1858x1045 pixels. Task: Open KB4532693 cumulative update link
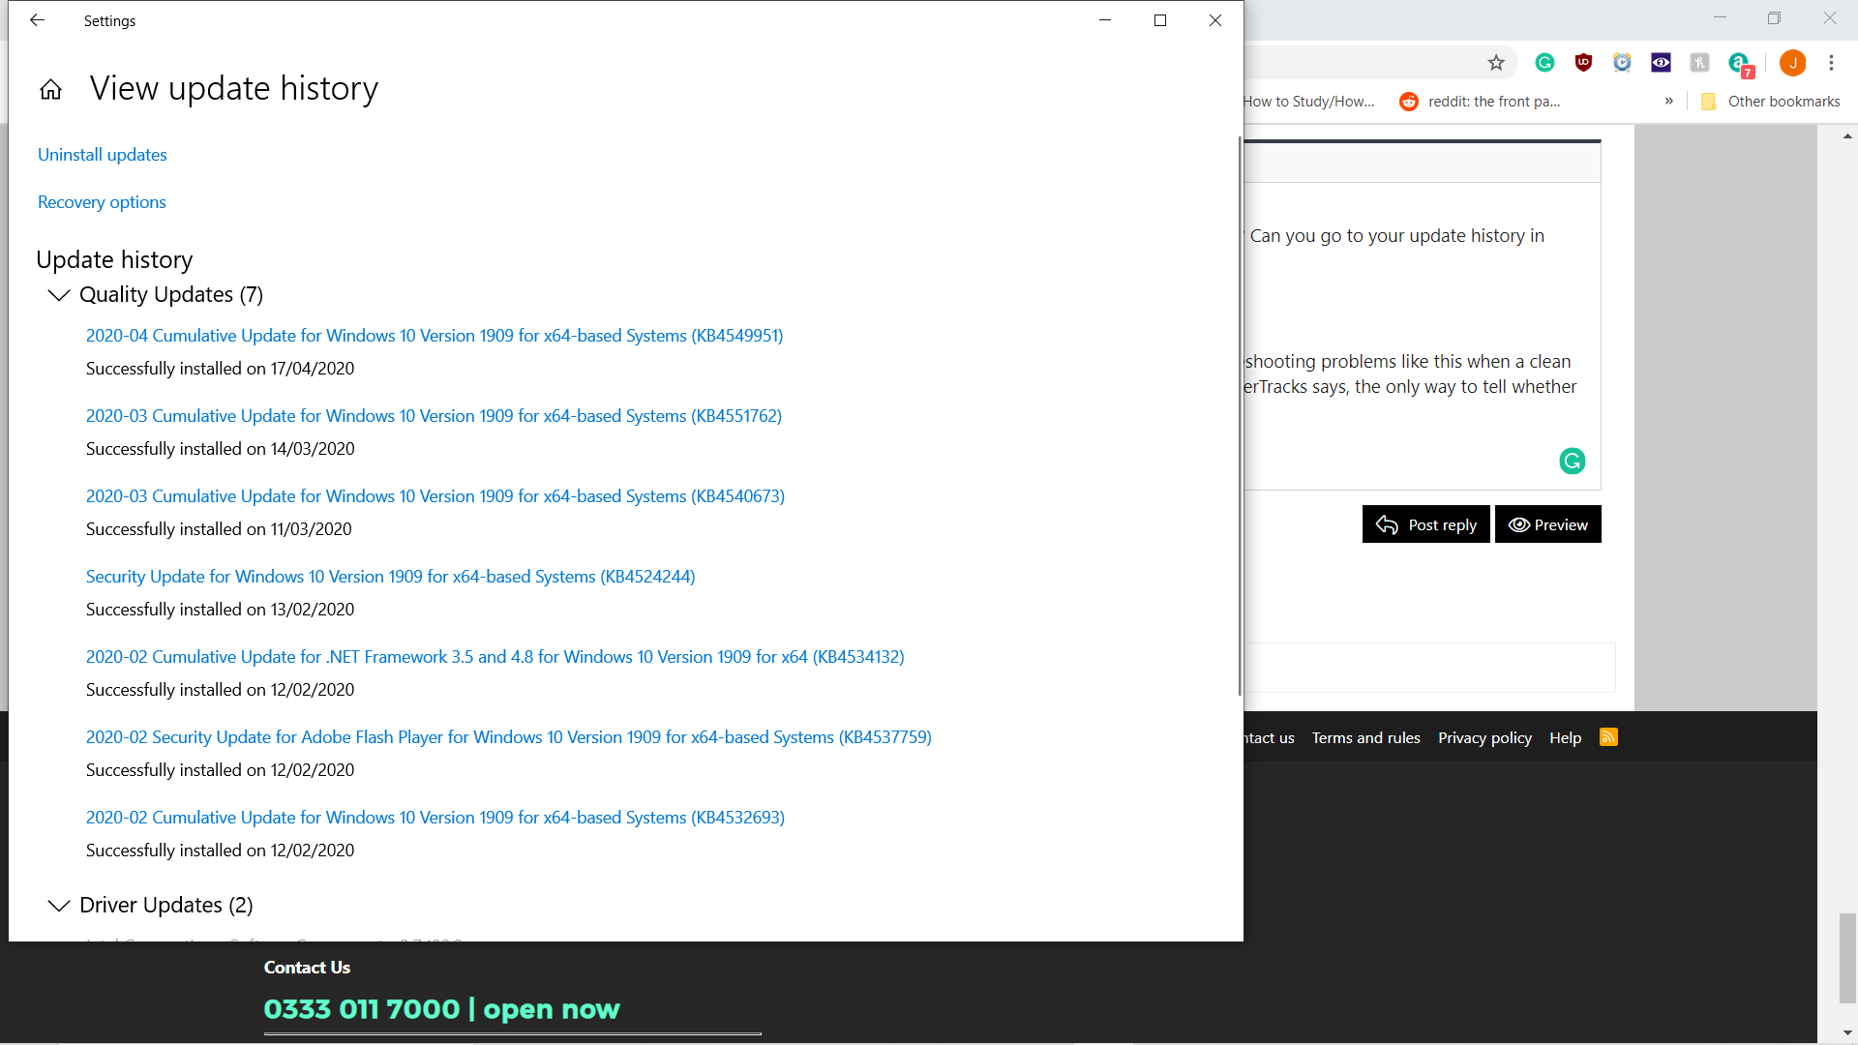pos(435,818)
